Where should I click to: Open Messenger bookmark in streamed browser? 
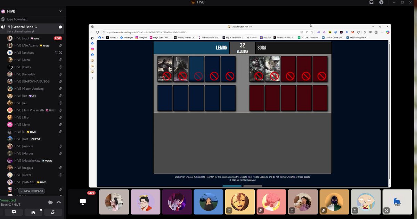(126, 37)
